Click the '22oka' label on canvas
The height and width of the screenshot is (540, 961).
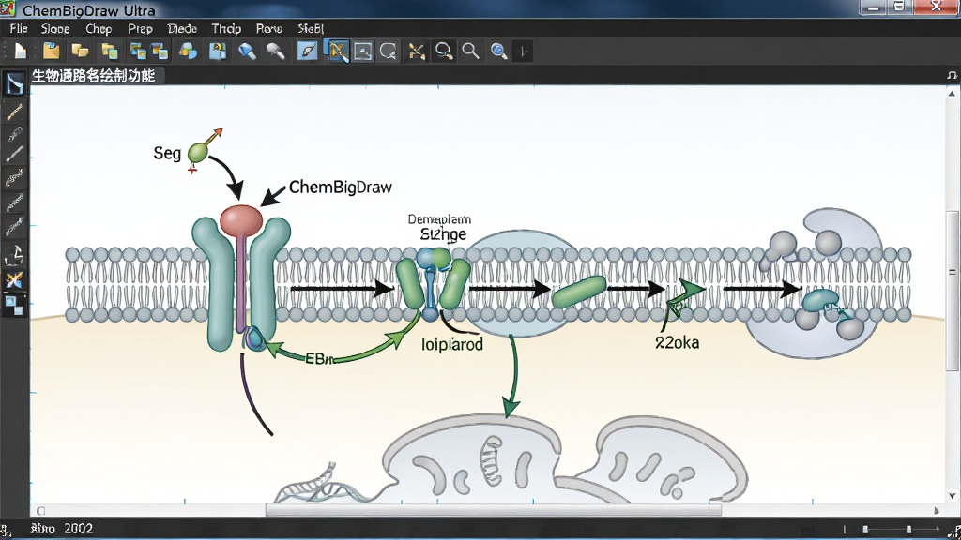pos(678,343)
